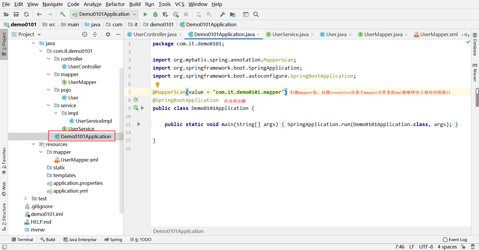Screen dimensions: 479x250
Task: Run Demo0101Application with green play icon
Action: [x=145, y=14]
